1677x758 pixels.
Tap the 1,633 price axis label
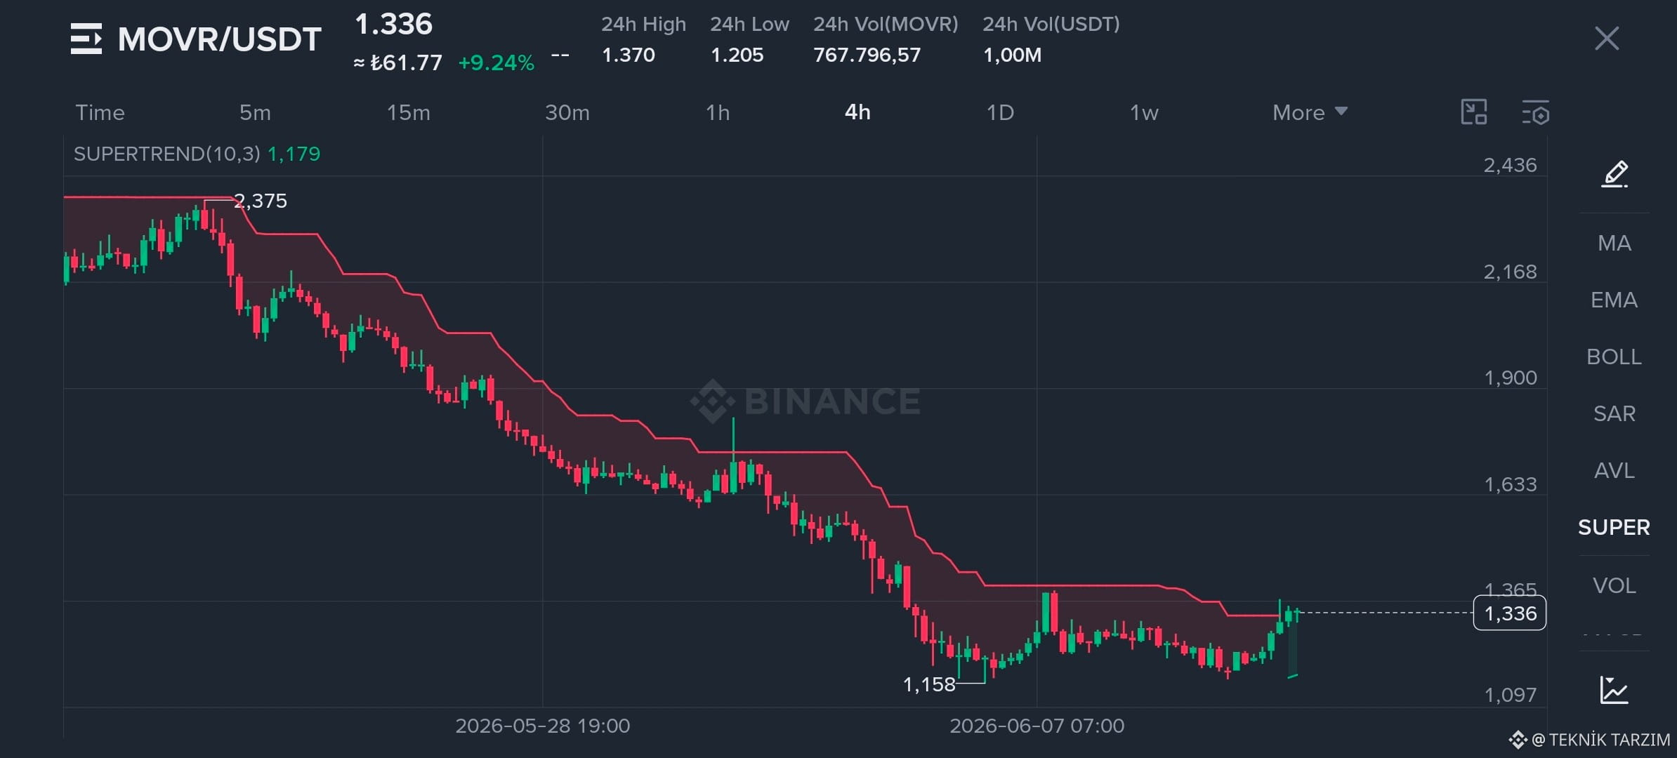(x=1510, y=485)
